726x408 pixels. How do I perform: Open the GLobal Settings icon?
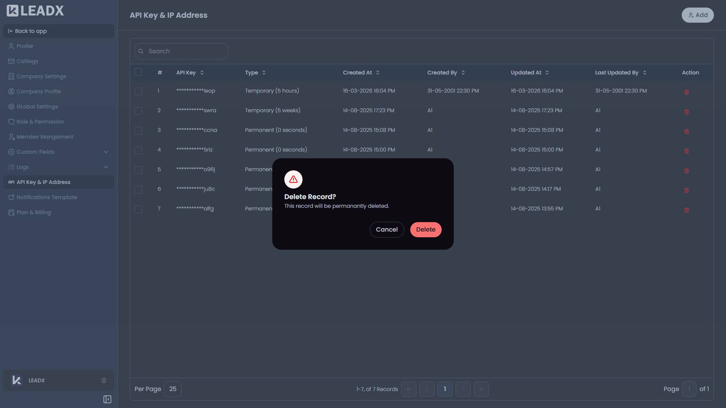[x=11, y=106]
